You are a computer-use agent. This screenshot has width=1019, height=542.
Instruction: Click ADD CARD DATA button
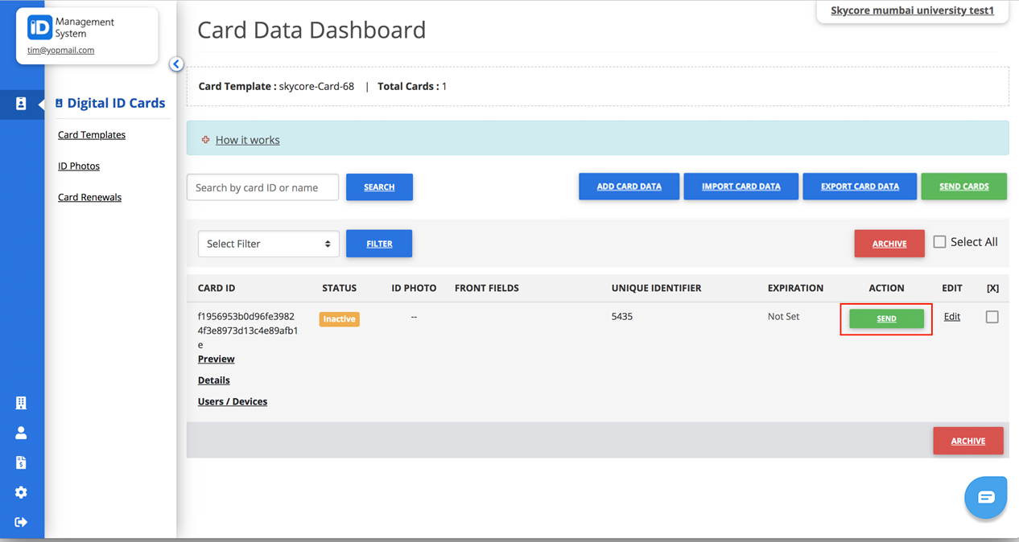pyautogui.click(x=629, y=187)
